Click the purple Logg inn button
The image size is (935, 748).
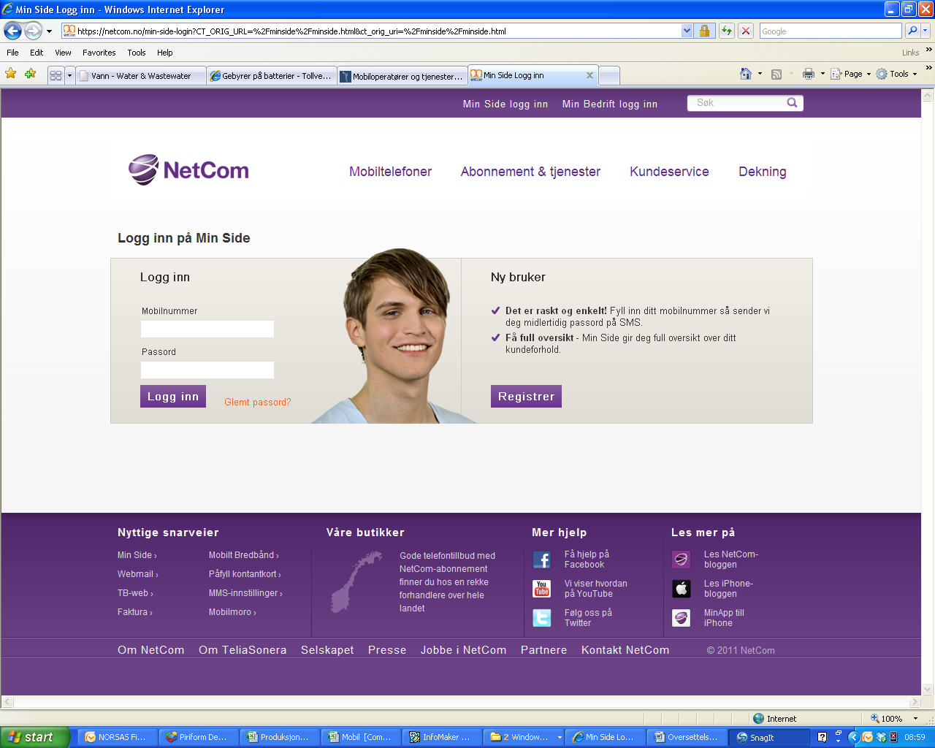[x=173, y=396]
